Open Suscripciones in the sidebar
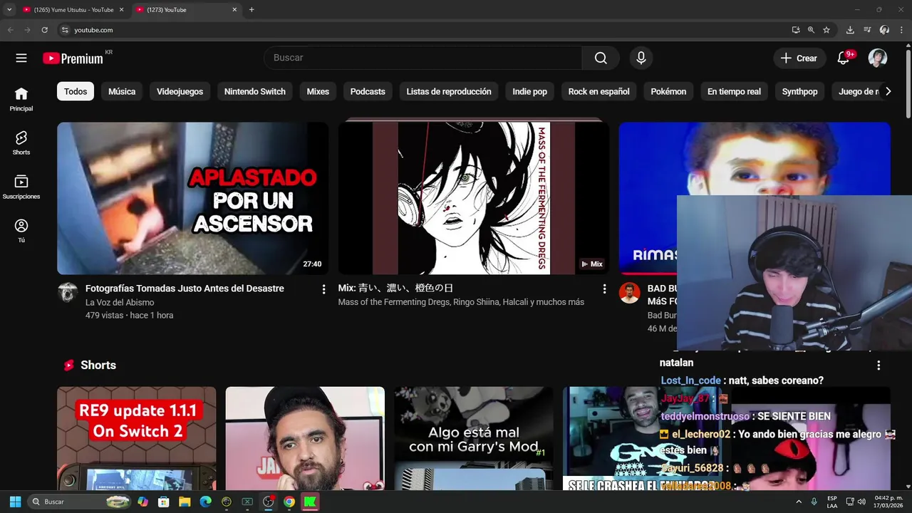 tap(21, 187)
